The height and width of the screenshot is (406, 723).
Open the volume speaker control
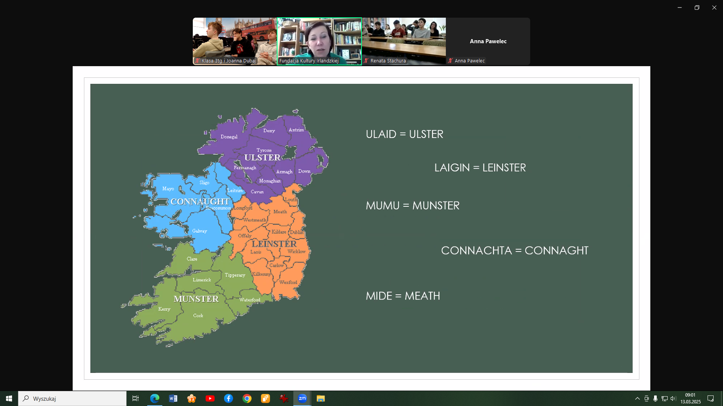click(673, 398)
